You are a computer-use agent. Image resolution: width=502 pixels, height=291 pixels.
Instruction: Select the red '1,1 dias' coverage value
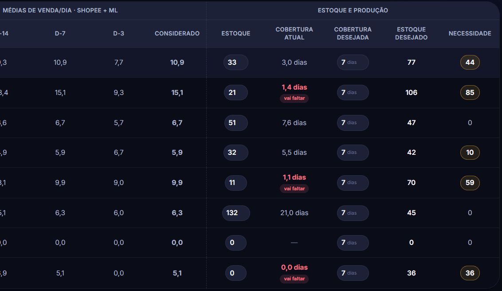[294, 177]
